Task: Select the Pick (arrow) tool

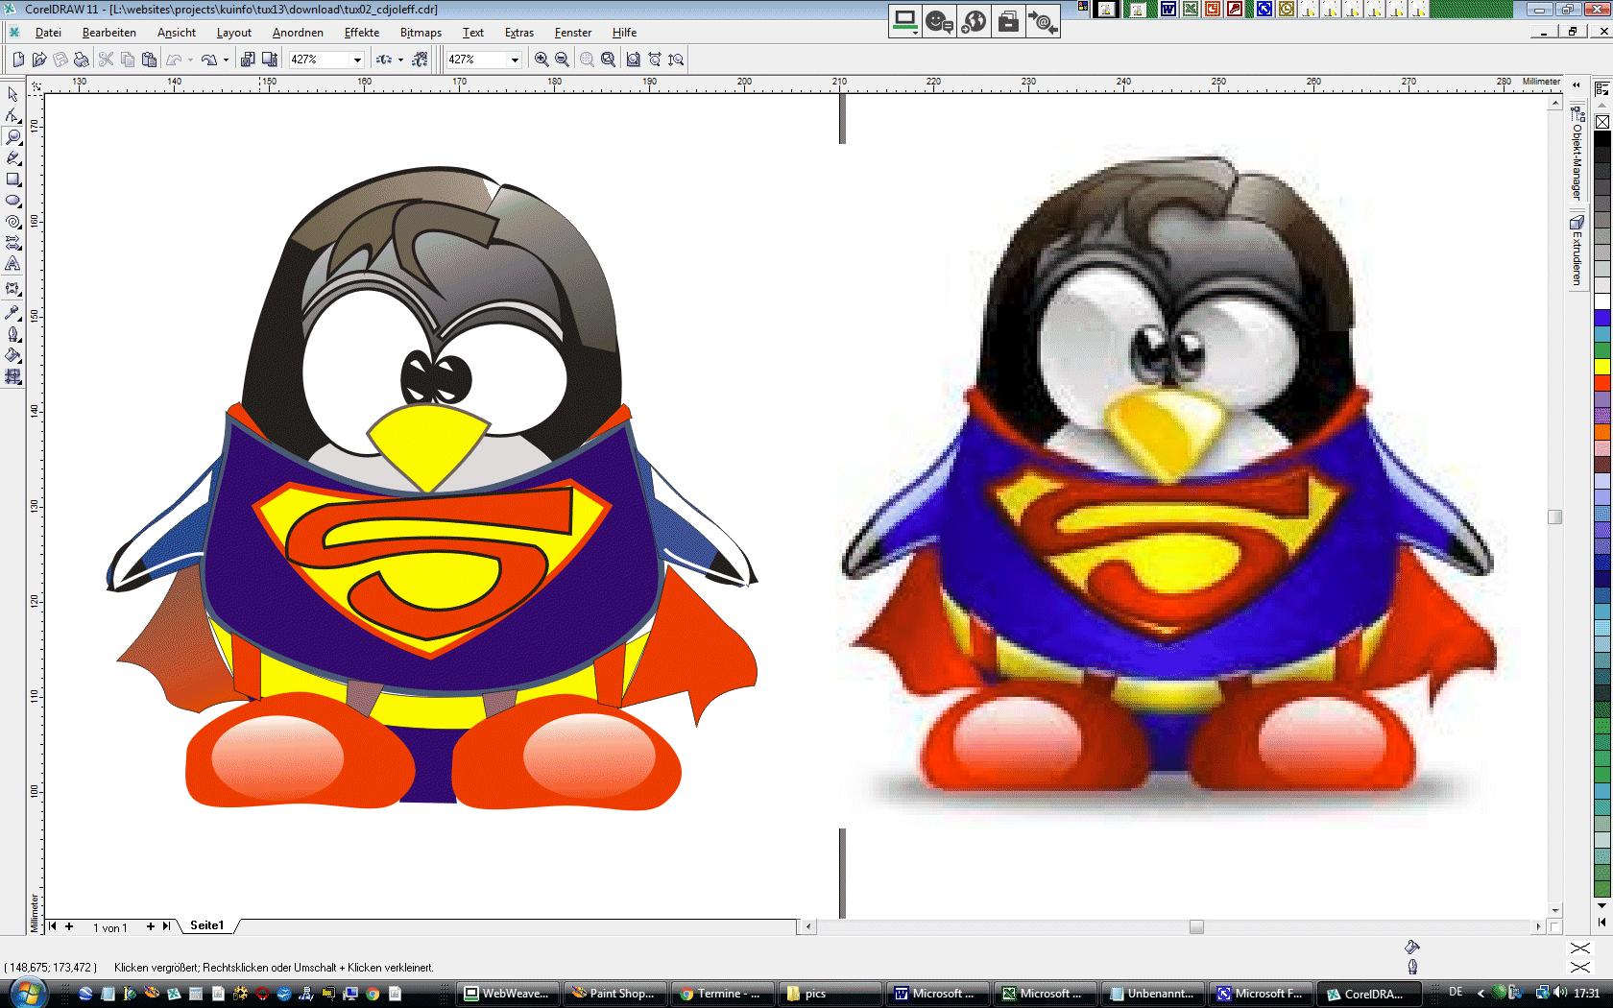Action: [x=12, y=94]
